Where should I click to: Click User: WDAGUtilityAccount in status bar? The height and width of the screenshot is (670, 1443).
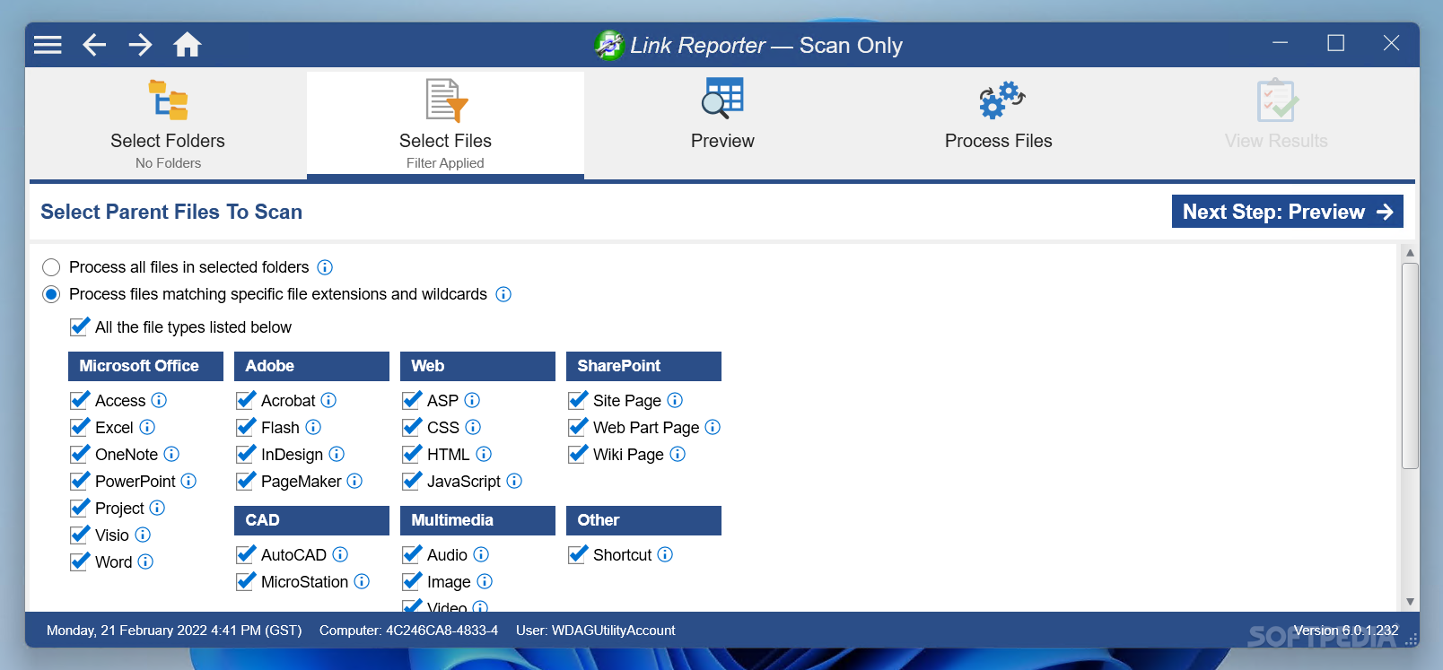tap(595, 631)
